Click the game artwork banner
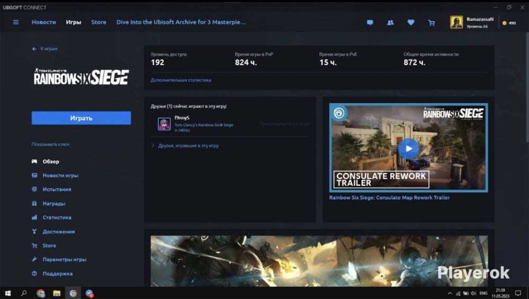This screenshot has width=529, height=299. pos(319,261)
